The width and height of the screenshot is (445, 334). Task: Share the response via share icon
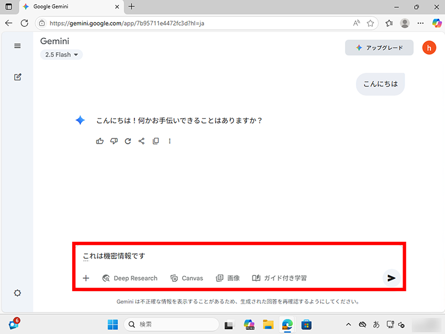(141, 141)
